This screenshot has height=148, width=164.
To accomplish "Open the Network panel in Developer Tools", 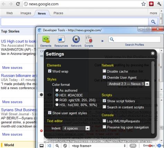I will click(76, 41).
